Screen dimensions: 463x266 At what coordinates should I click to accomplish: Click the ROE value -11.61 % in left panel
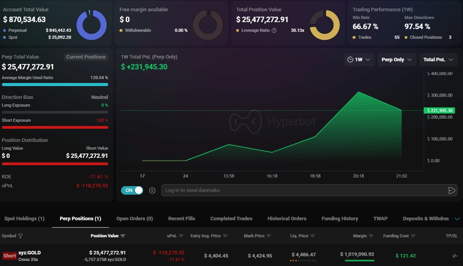[98, 177]
